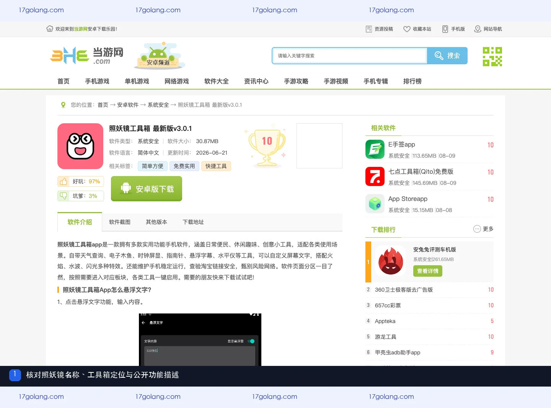Switch to the 下载地址 tab
Viewport: 551px width, 408px height.
coord(193,222)
